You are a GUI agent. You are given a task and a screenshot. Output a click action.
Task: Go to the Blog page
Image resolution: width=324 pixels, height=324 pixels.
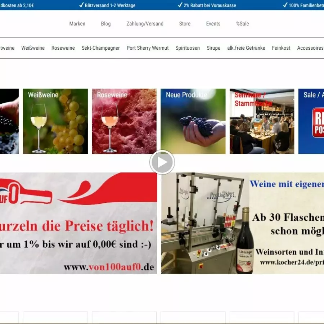106,24
